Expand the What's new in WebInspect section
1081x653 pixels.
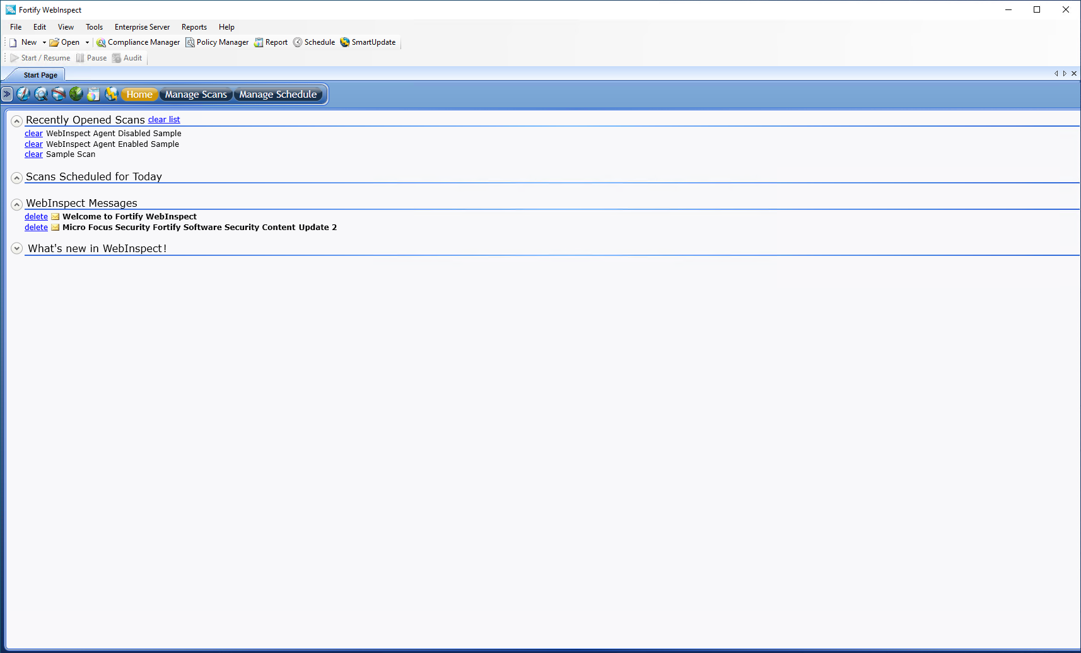pos(17,248)
